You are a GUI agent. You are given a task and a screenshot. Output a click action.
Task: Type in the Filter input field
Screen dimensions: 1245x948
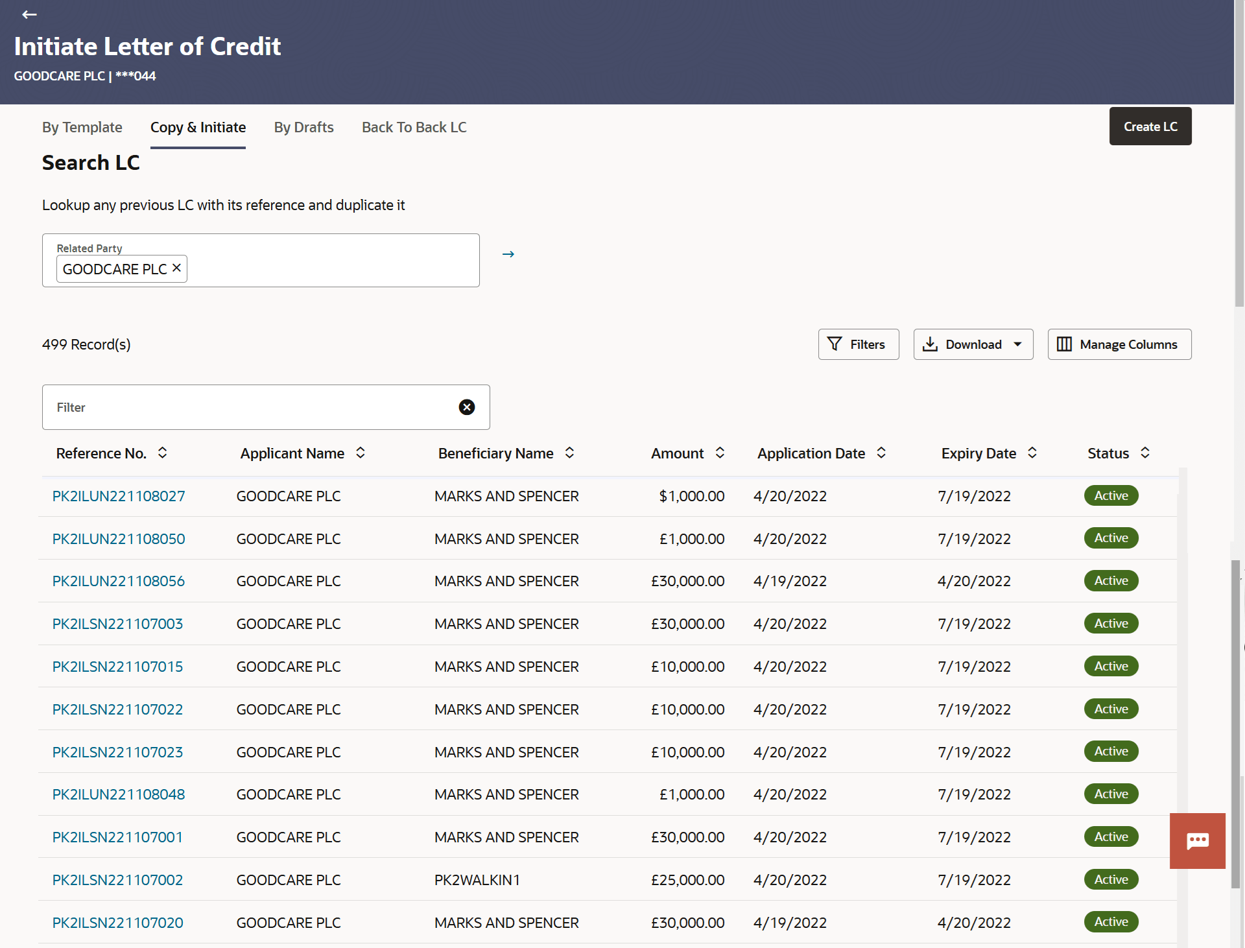[246, 407]
